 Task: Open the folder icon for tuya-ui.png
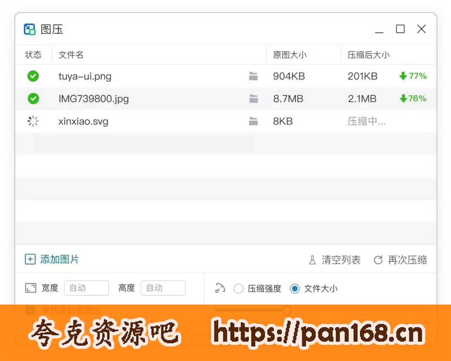tap(253, 76)
